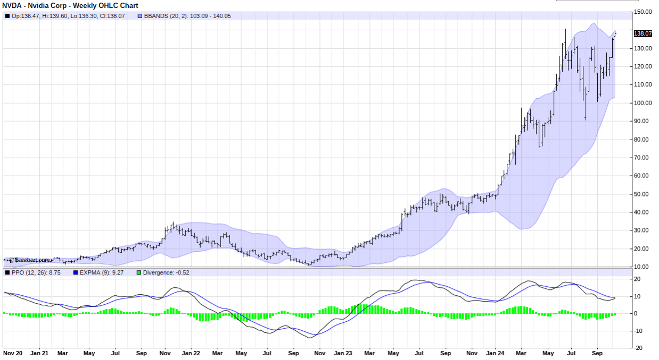
Task: Click the 'Jan 22' date axis label
Action: (x=191, y=353)
